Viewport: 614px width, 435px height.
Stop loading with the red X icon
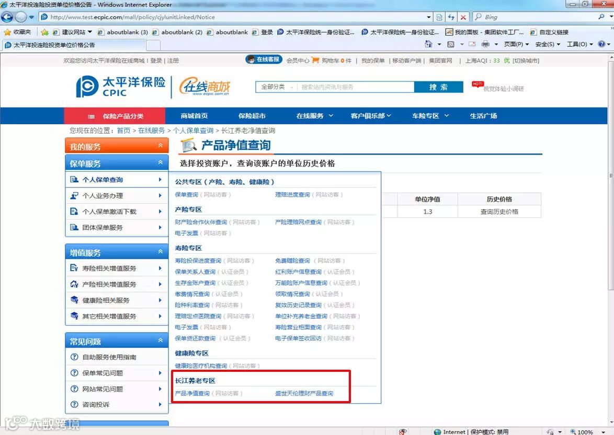pos(463,17)
